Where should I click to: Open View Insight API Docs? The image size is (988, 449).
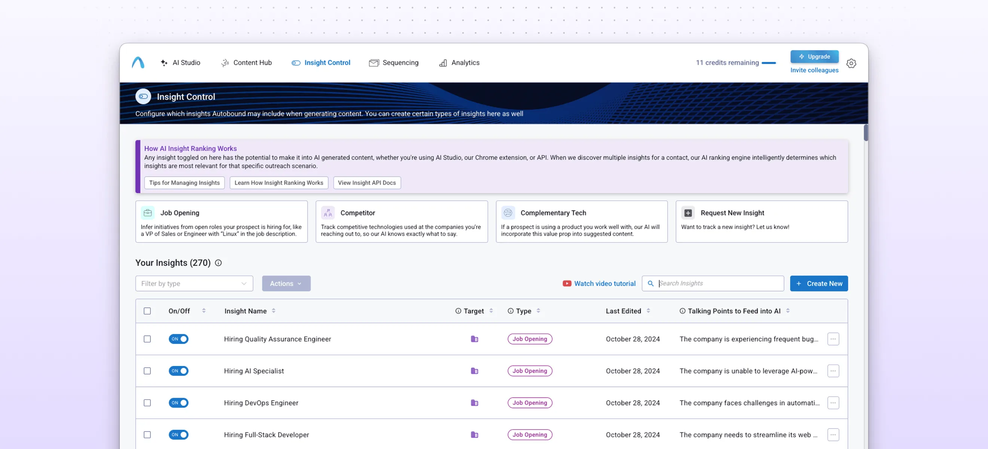click(367, 183)
